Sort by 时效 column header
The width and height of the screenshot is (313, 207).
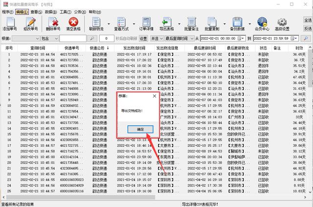coord(299,48)
